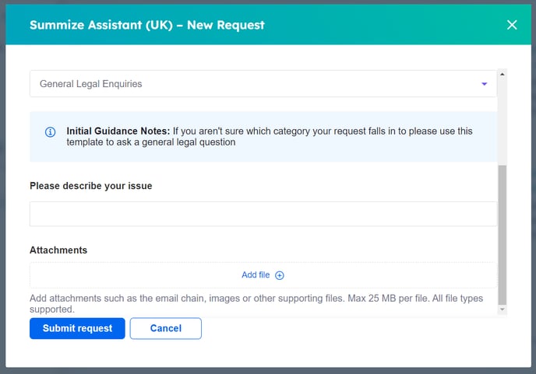
Task: Click the bold 'Initial Guidance Notes:' text
Action: (x=118, y=131)
